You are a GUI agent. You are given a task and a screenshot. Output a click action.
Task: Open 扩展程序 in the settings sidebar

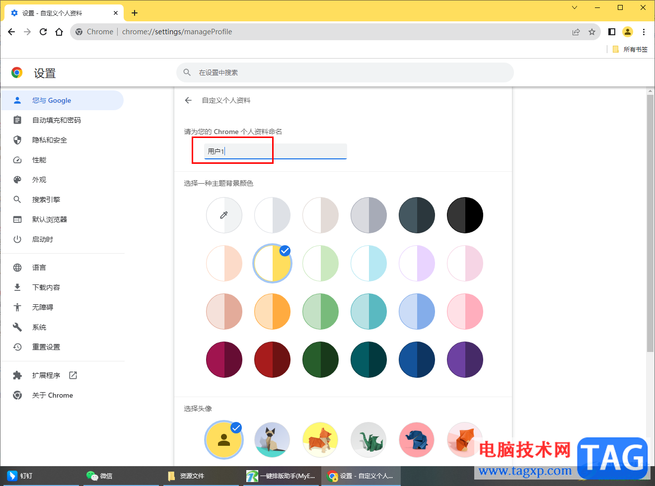pos(46,375)
